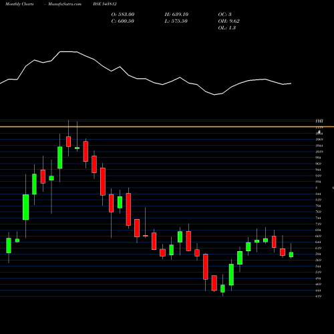Click the 619 price axis label
Screen dimensions: 334x334
click(319, 248)
